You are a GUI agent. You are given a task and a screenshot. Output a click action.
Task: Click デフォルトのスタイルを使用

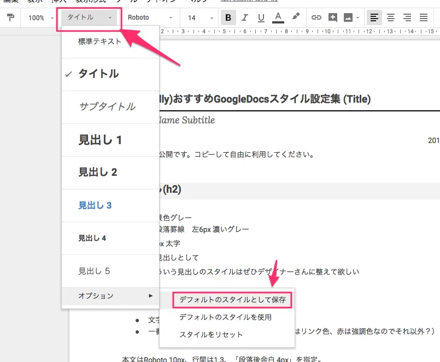(x=227, y=317)
